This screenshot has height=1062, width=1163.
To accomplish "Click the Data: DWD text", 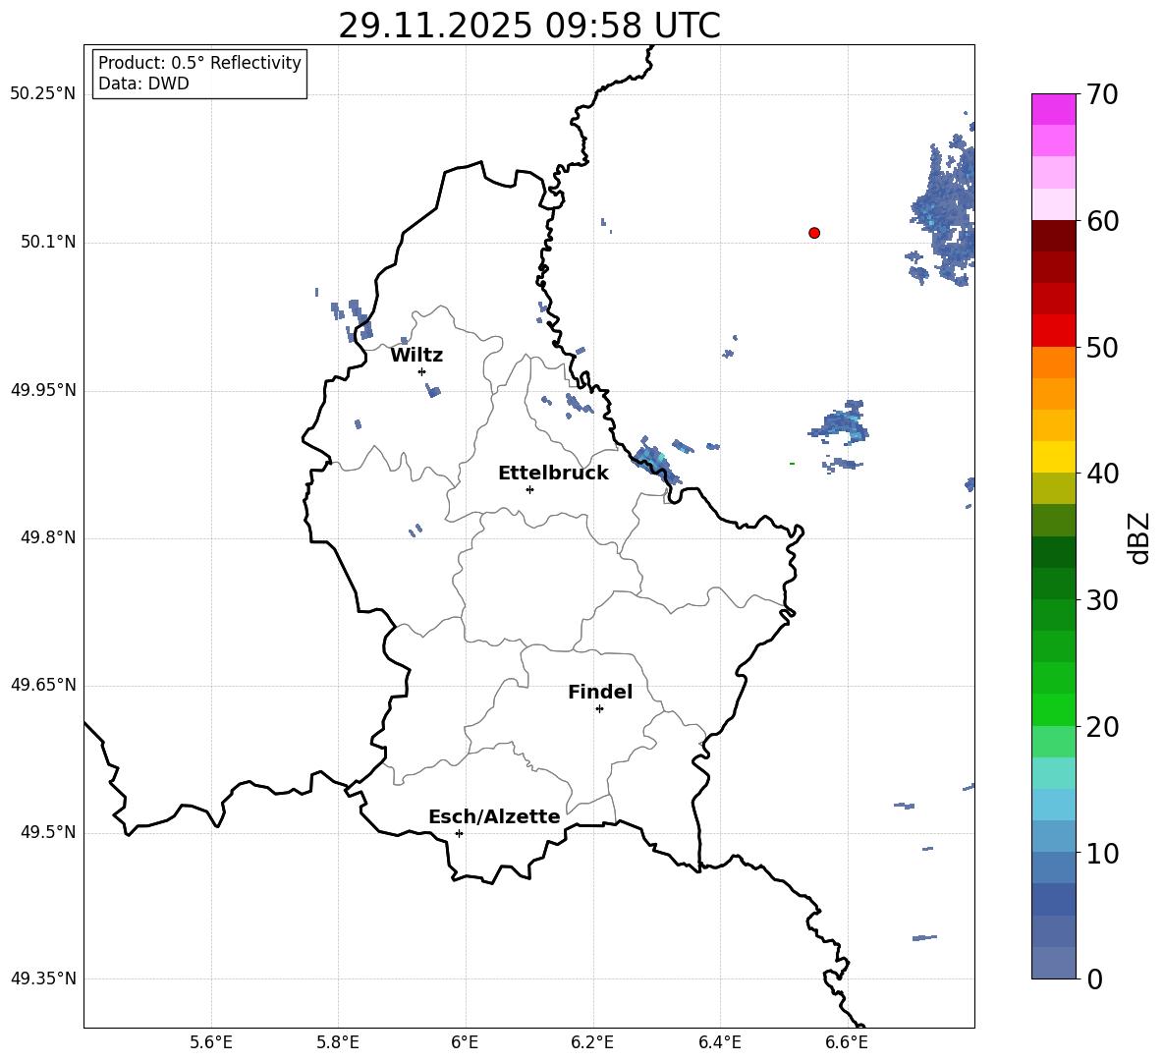I will point(143,84).
